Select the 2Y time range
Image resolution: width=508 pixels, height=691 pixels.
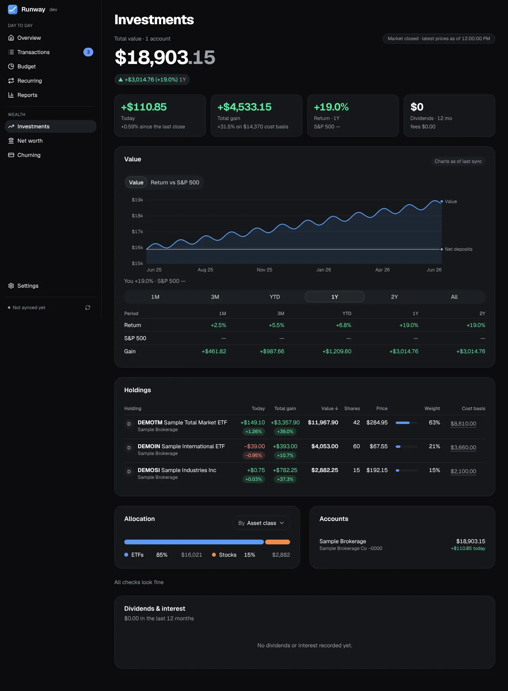pos(394,297)
